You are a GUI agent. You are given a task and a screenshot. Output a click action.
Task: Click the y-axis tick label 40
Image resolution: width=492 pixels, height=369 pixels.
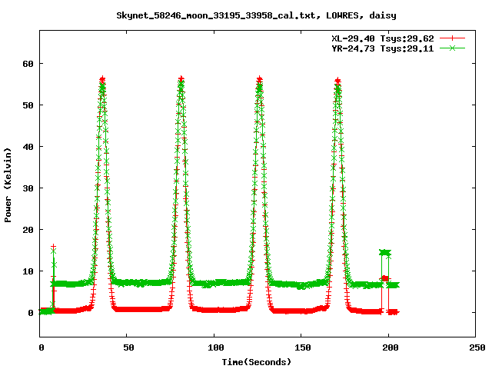pyautogui.click(x=28, y=147)
